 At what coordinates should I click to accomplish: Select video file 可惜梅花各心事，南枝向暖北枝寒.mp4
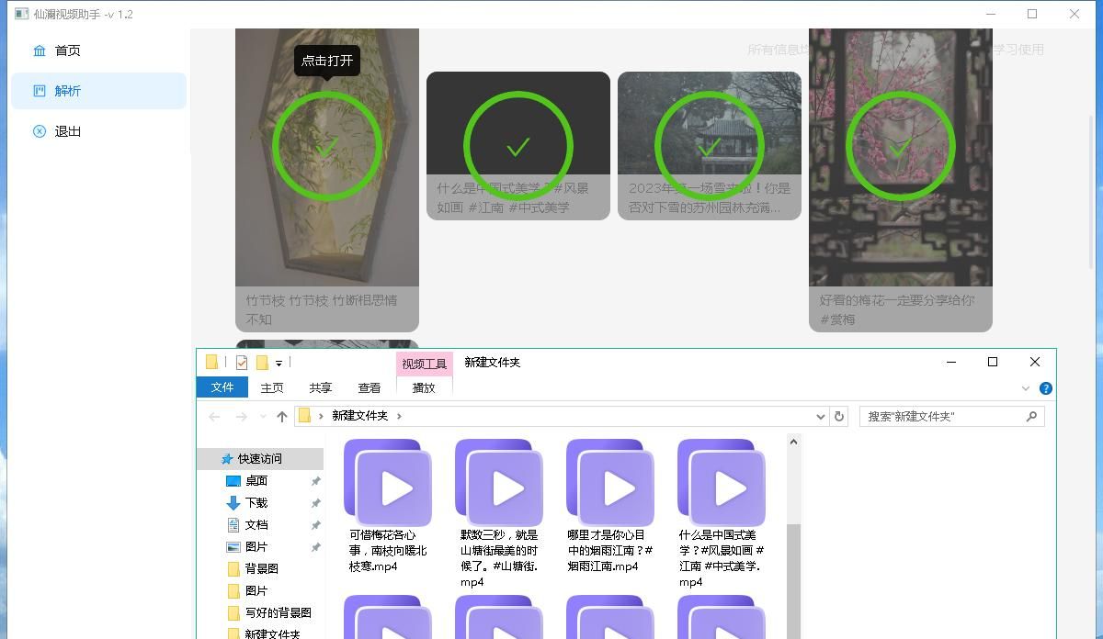(387, 506)
